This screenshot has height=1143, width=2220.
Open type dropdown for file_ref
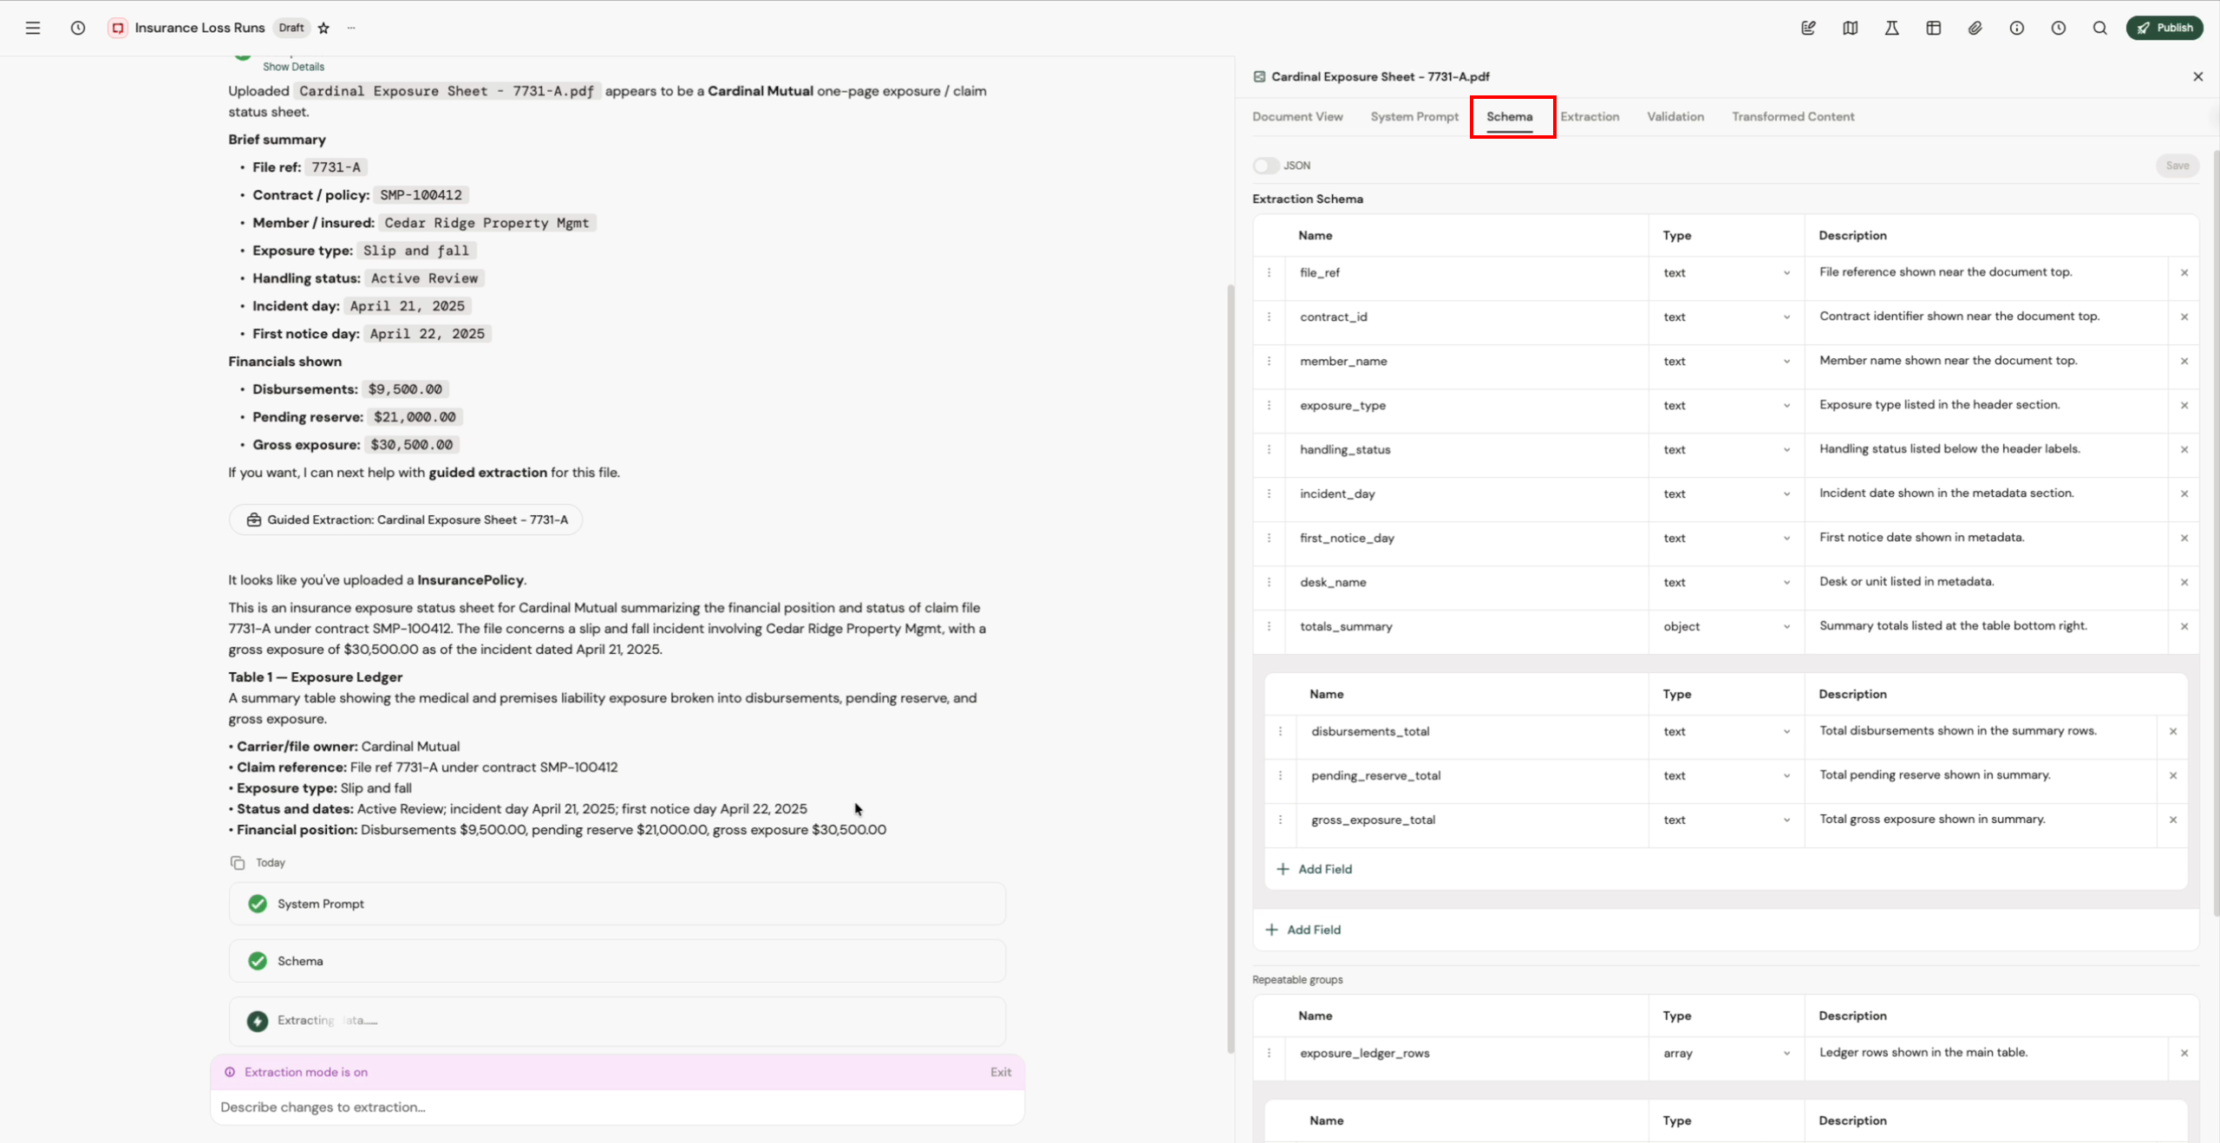[x=1726, y=272]
